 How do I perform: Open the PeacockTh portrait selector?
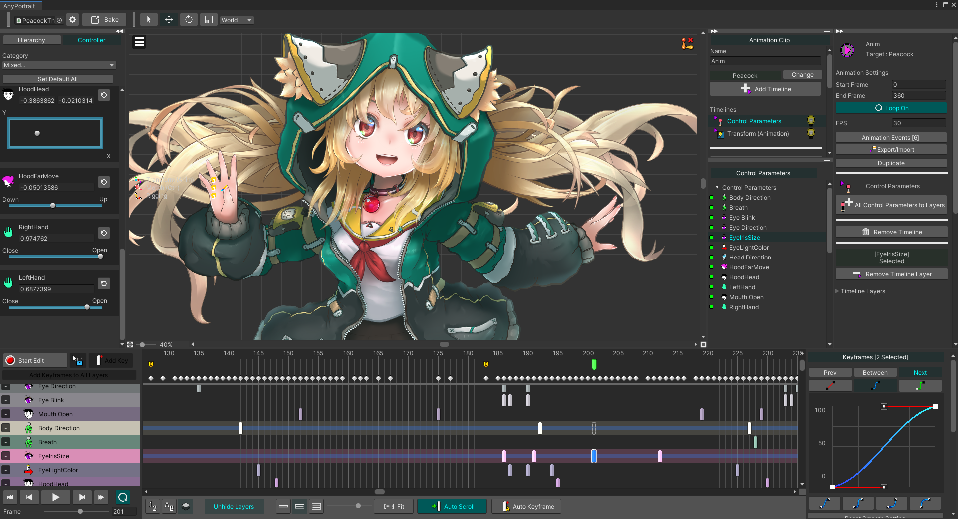[39, 20]
